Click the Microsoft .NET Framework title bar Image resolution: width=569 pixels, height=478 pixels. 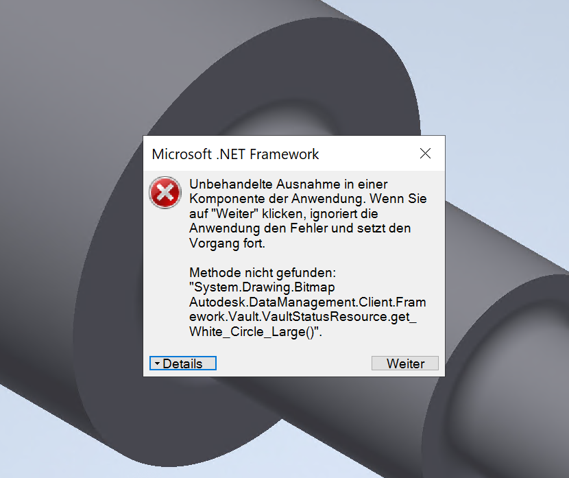click(280, 154)
